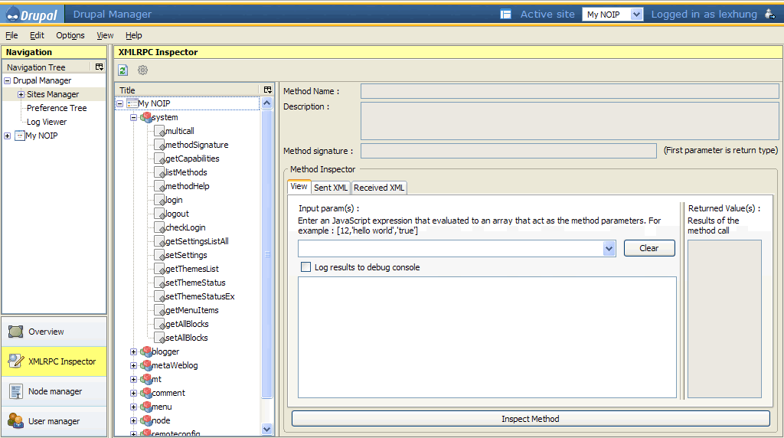Click the user icon next to lexhung
The image size is (784, 438).
point(769,14)
